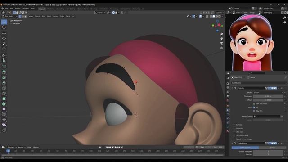Select the Cursor tool
The width and height of the screenshot is (288, 162).
(4, 27)
